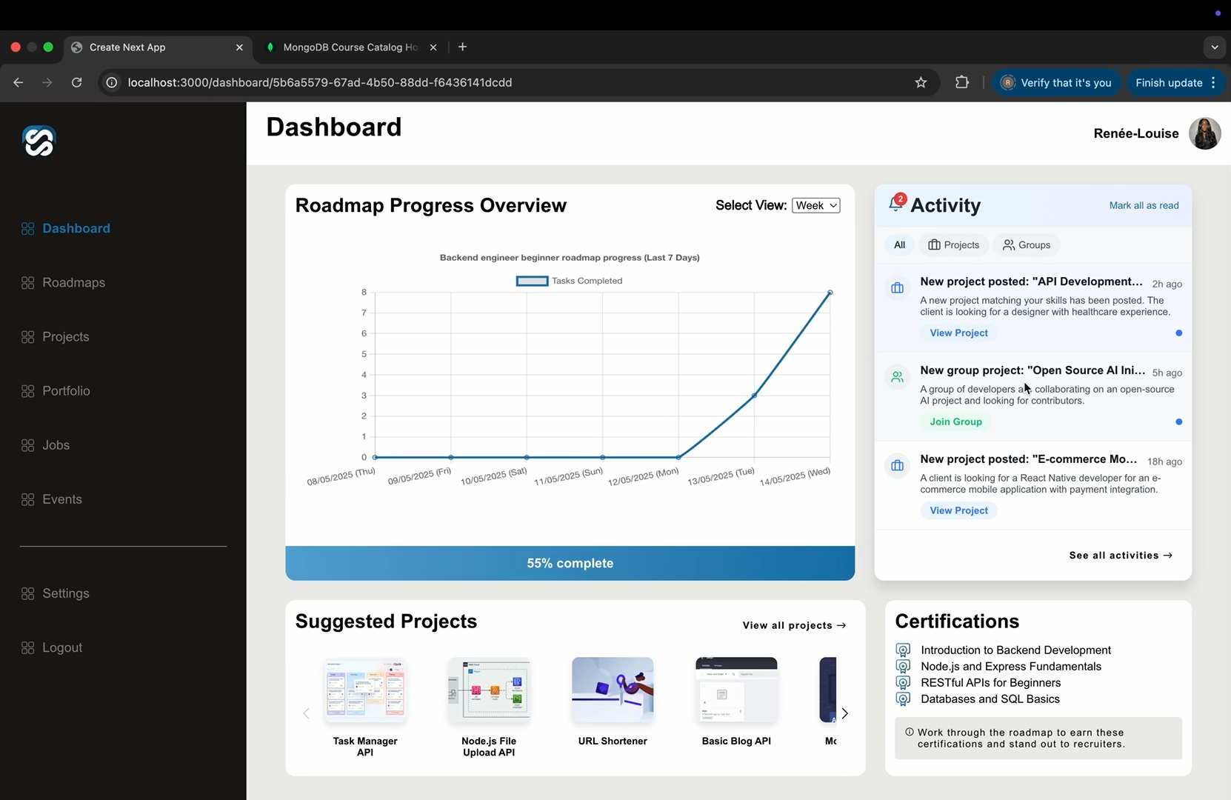The height and width of the screenshot is (800, 1231).
Task: Click New project posted API Development title
Action: pyautogui.click(x=1031, y=281)
